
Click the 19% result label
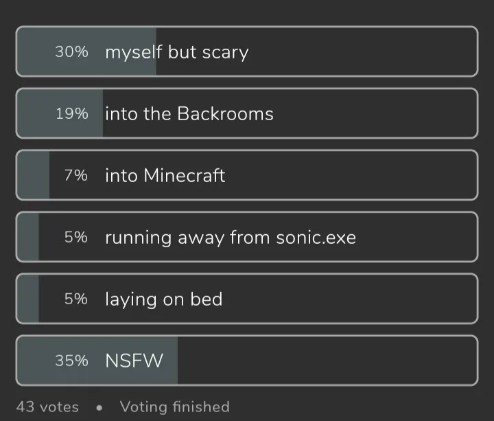71,113
